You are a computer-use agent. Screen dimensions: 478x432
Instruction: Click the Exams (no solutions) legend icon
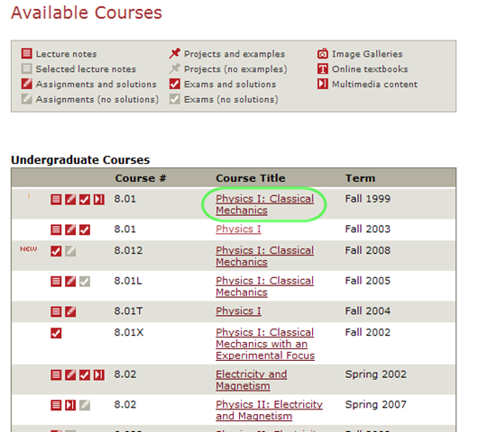175,99
